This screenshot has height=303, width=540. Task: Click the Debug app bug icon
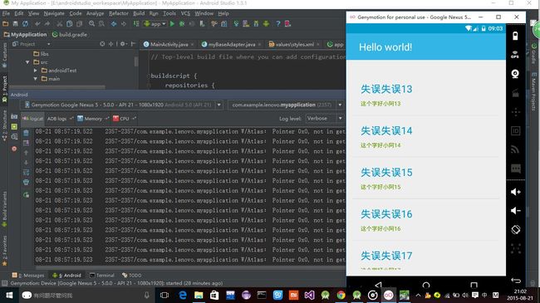[182, 24]
